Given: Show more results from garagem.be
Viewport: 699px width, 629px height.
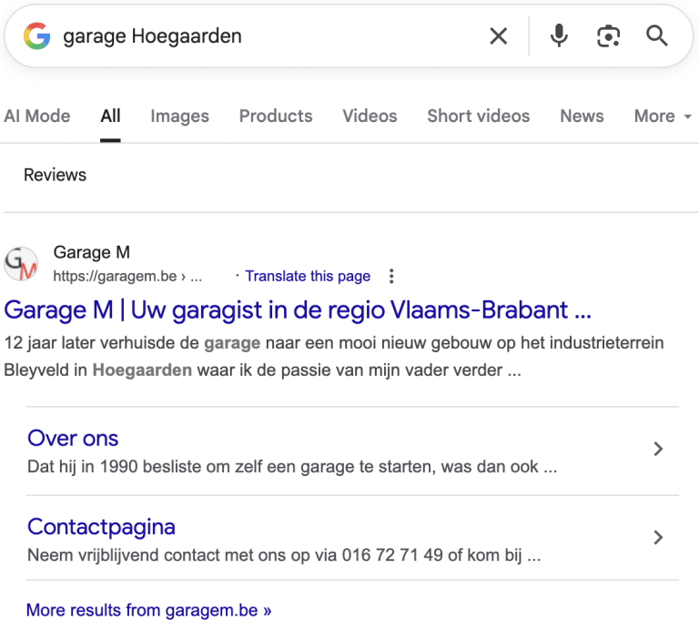Looking at the screenshot, I should (x=148, y=610).
